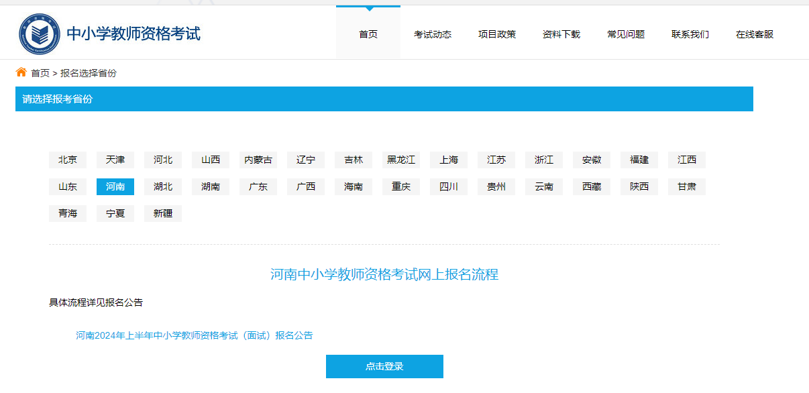The image size is (809, 393).
Task: Open the 资料下载 page
Action: [561, 34]
